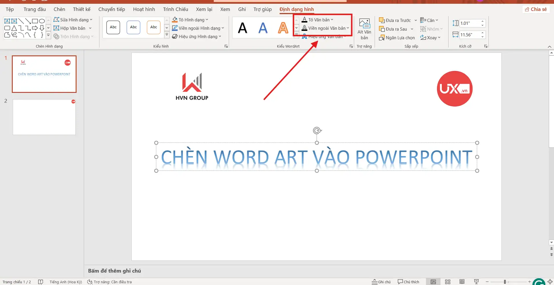Image resolution: width=554 pixels, height=285 pixels.
Task: Click the Chia sẻ button
Action: (x=536, y=9)
